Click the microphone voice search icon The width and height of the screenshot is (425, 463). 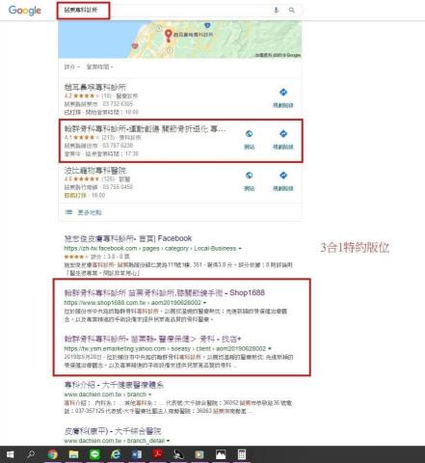click(x=276, y=11)
